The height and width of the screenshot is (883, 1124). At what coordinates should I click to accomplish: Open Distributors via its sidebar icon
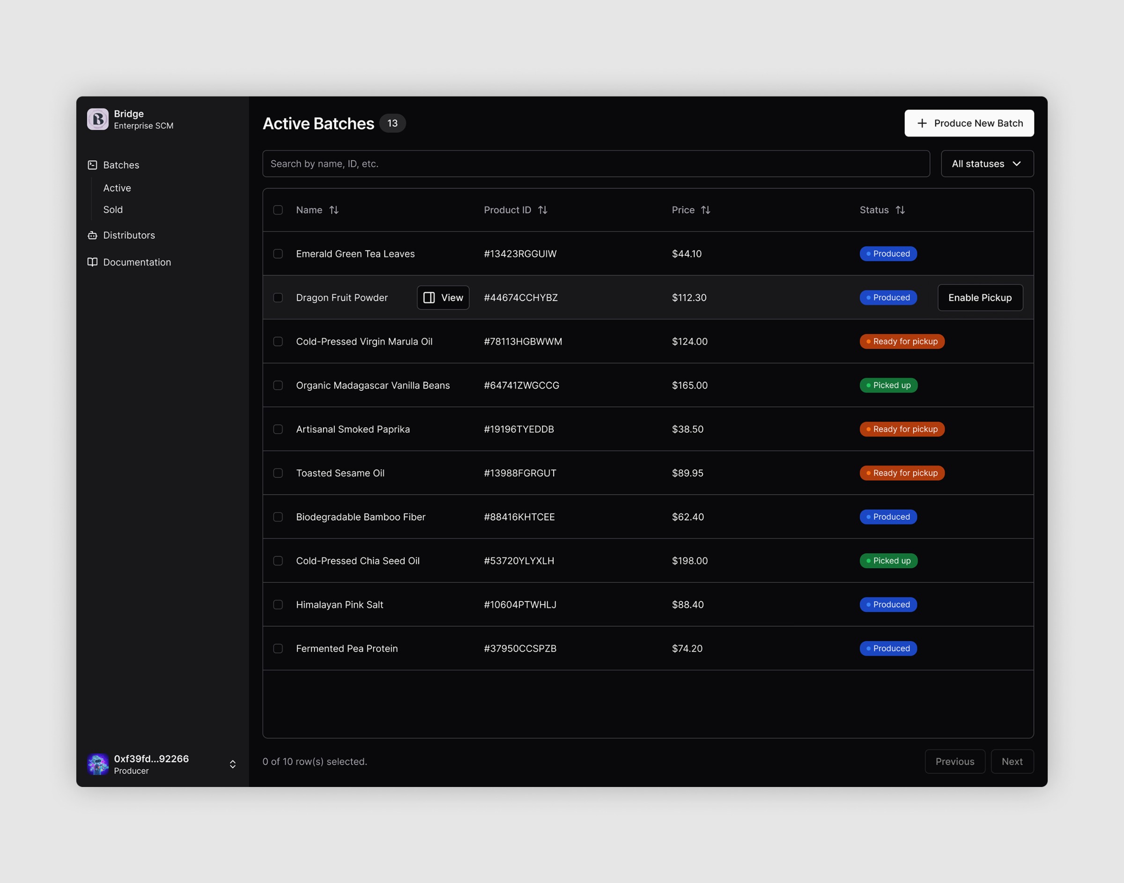(x=93, y=235)
